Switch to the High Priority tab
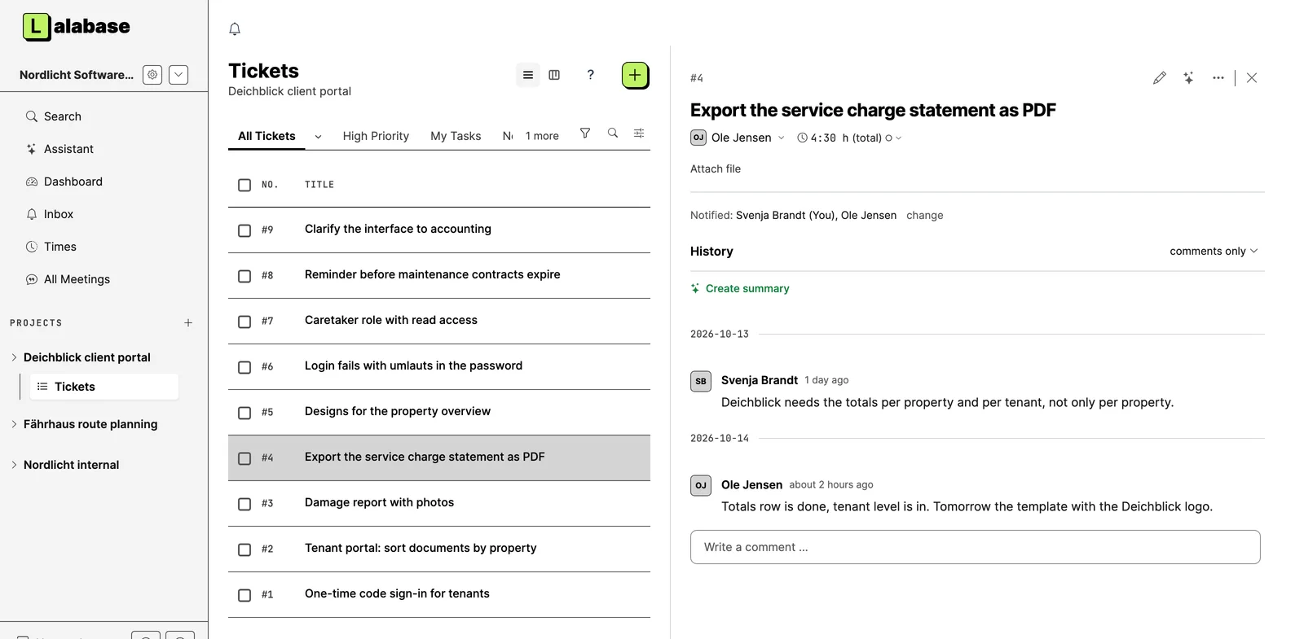Viewport: 1304px width, 639px height. click(x=376, y=136)
